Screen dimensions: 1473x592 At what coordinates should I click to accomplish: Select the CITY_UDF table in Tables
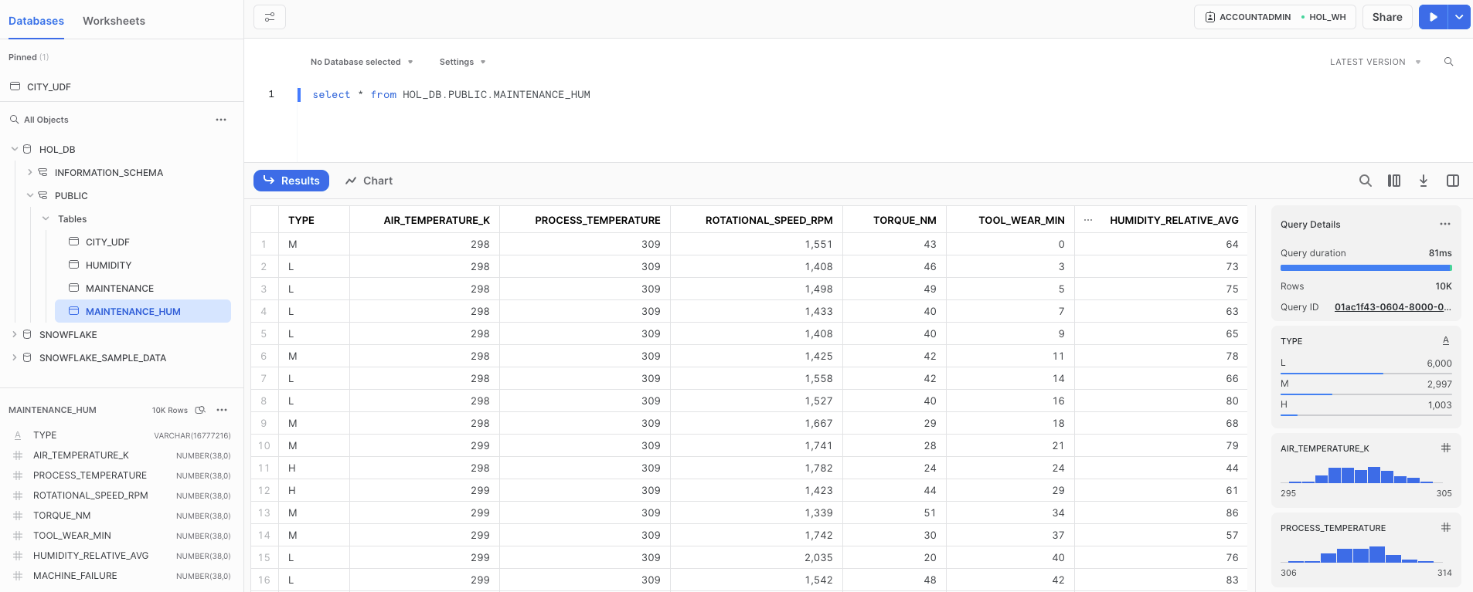click(x=107, y=242)
